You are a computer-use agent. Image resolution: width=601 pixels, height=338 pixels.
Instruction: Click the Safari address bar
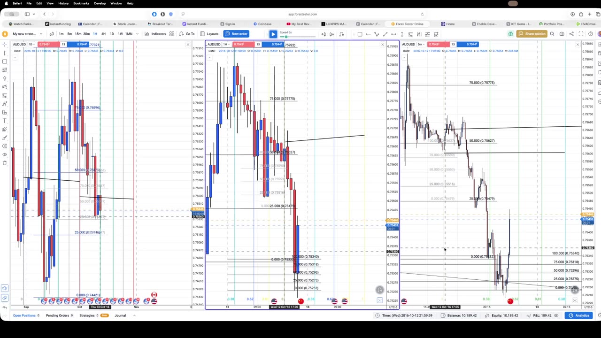[302, 14]
